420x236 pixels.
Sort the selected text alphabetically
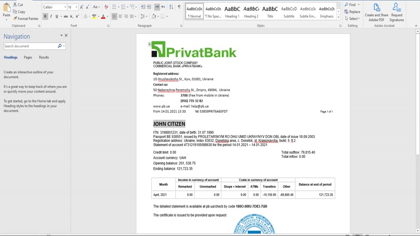click(x=171, y=7)
